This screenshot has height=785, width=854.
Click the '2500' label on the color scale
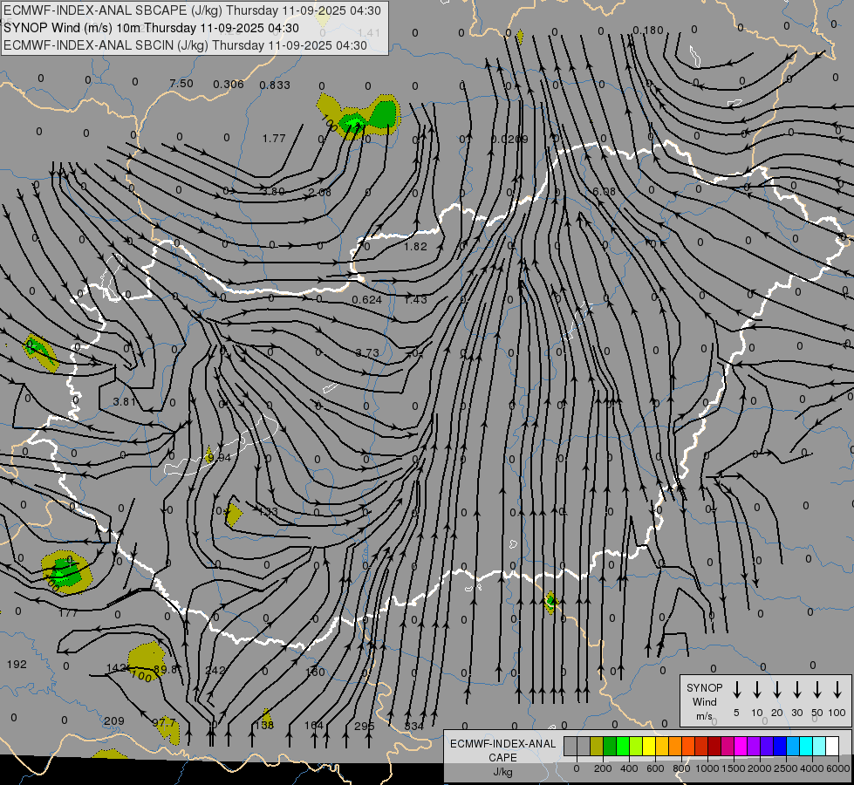point(786,768)
